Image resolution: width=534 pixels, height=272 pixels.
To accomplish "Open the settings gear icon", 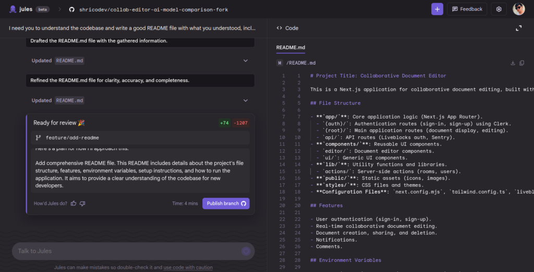I will click(x=499, y=9).
